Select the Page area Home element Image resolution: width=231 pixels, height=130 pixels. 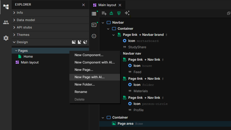[125, 124]
